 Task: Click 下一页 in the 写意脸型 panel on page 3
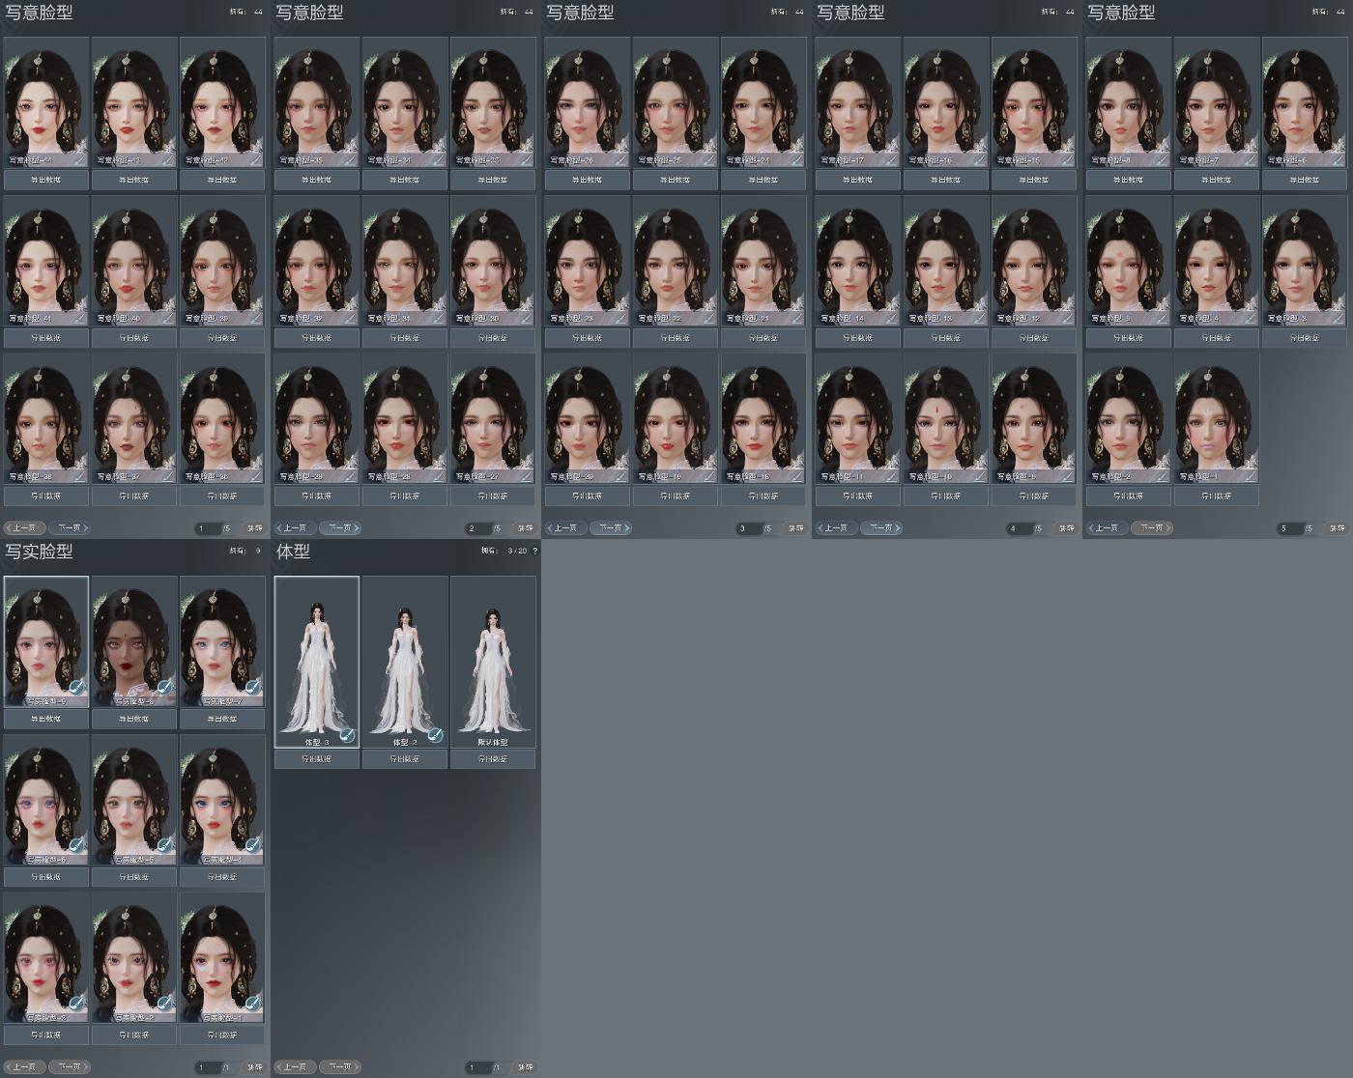click(x=610, y=527)
